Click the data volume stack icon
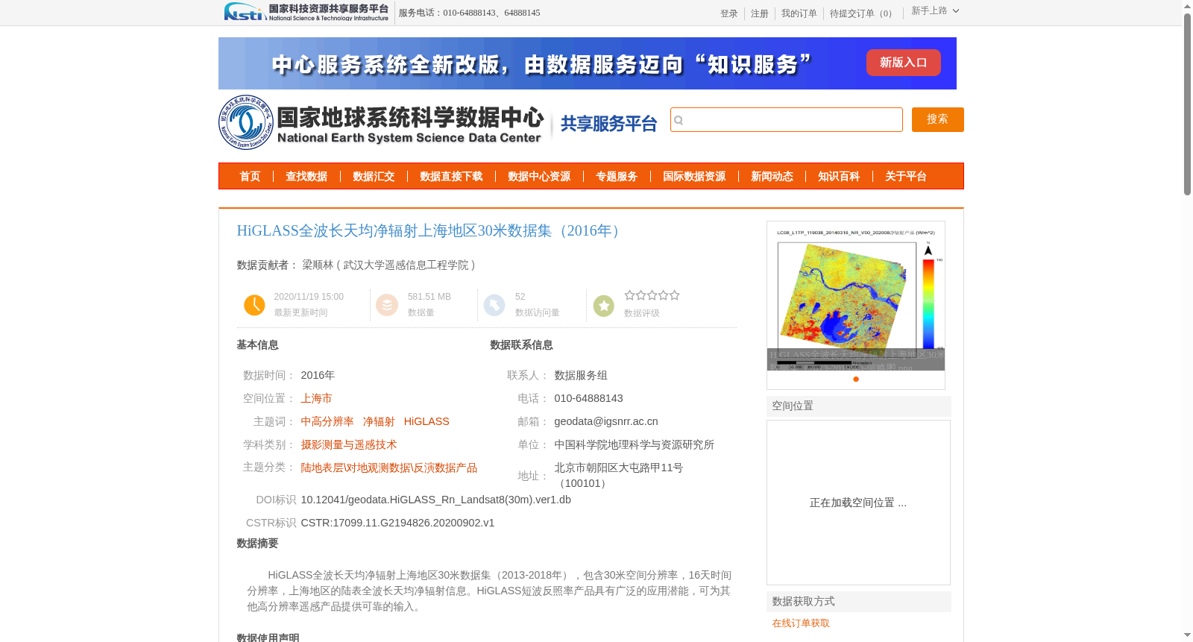The width and height of the screenshot is (1193, 642). (x=387, y=305)
